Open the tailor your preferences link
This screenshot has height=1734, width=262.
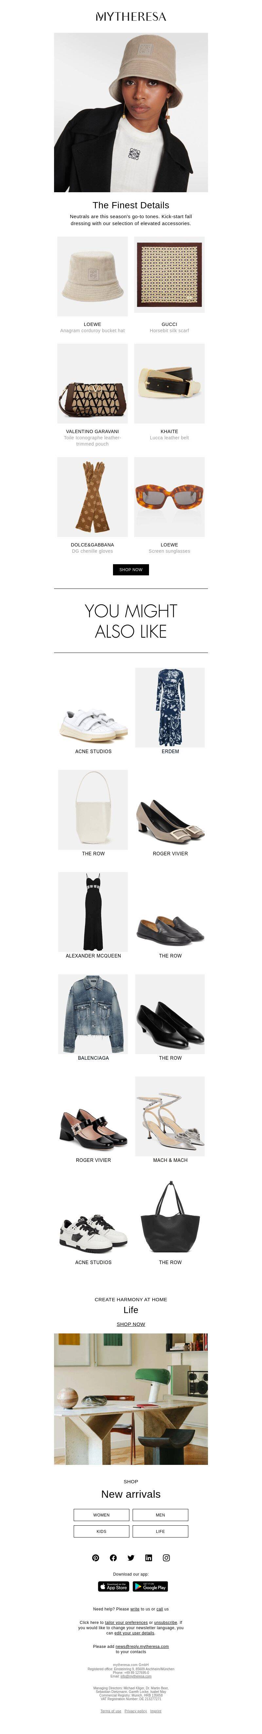point(126,1622)
